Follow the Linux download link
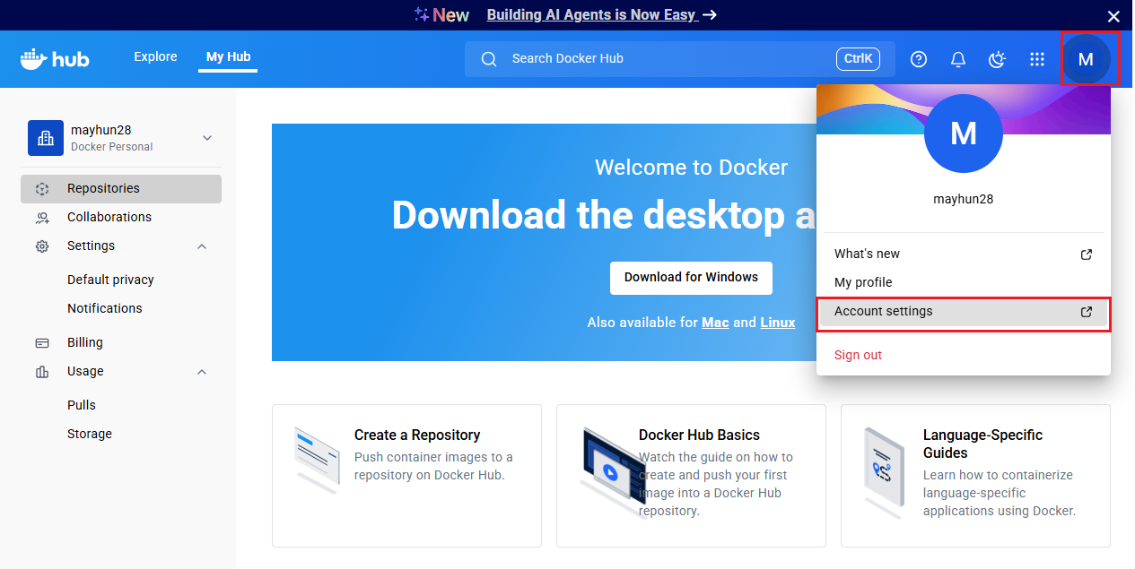This screenshot has width=1135, height=569. click(x=778, y=323)
